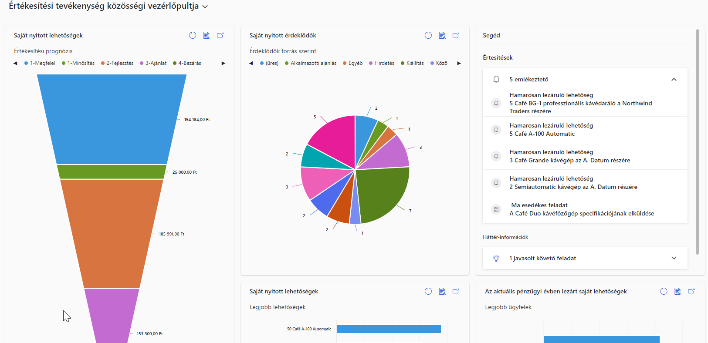
Task: Click the Legjobb ügyfelek chart blue bar
Action: tap(602, 340)
